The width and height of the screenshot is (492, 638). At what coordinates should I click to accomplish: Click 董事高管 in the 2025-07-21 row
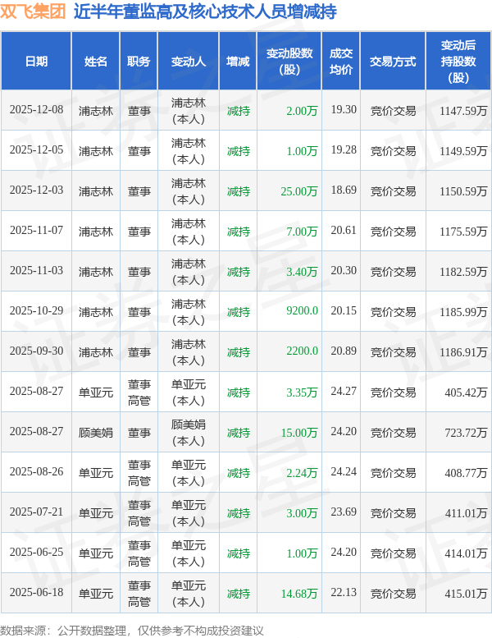(139, 513)
